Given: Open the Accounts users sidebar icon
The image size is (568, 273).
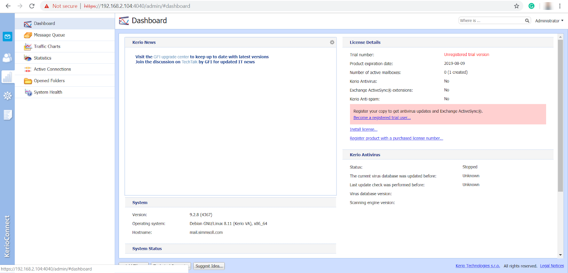Looking at the screenshot, I should click(x=7, y=57).
